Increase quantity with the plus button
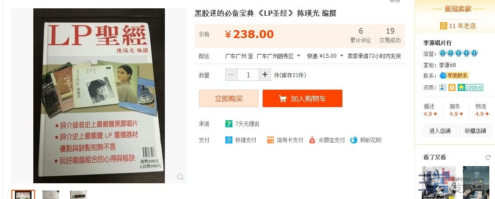495x199 pixels. (x=264, y=75)
